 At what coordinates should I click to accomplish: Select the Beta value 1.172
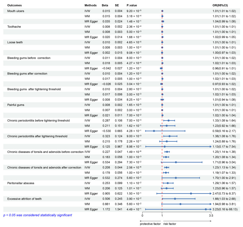click(106, 209)
